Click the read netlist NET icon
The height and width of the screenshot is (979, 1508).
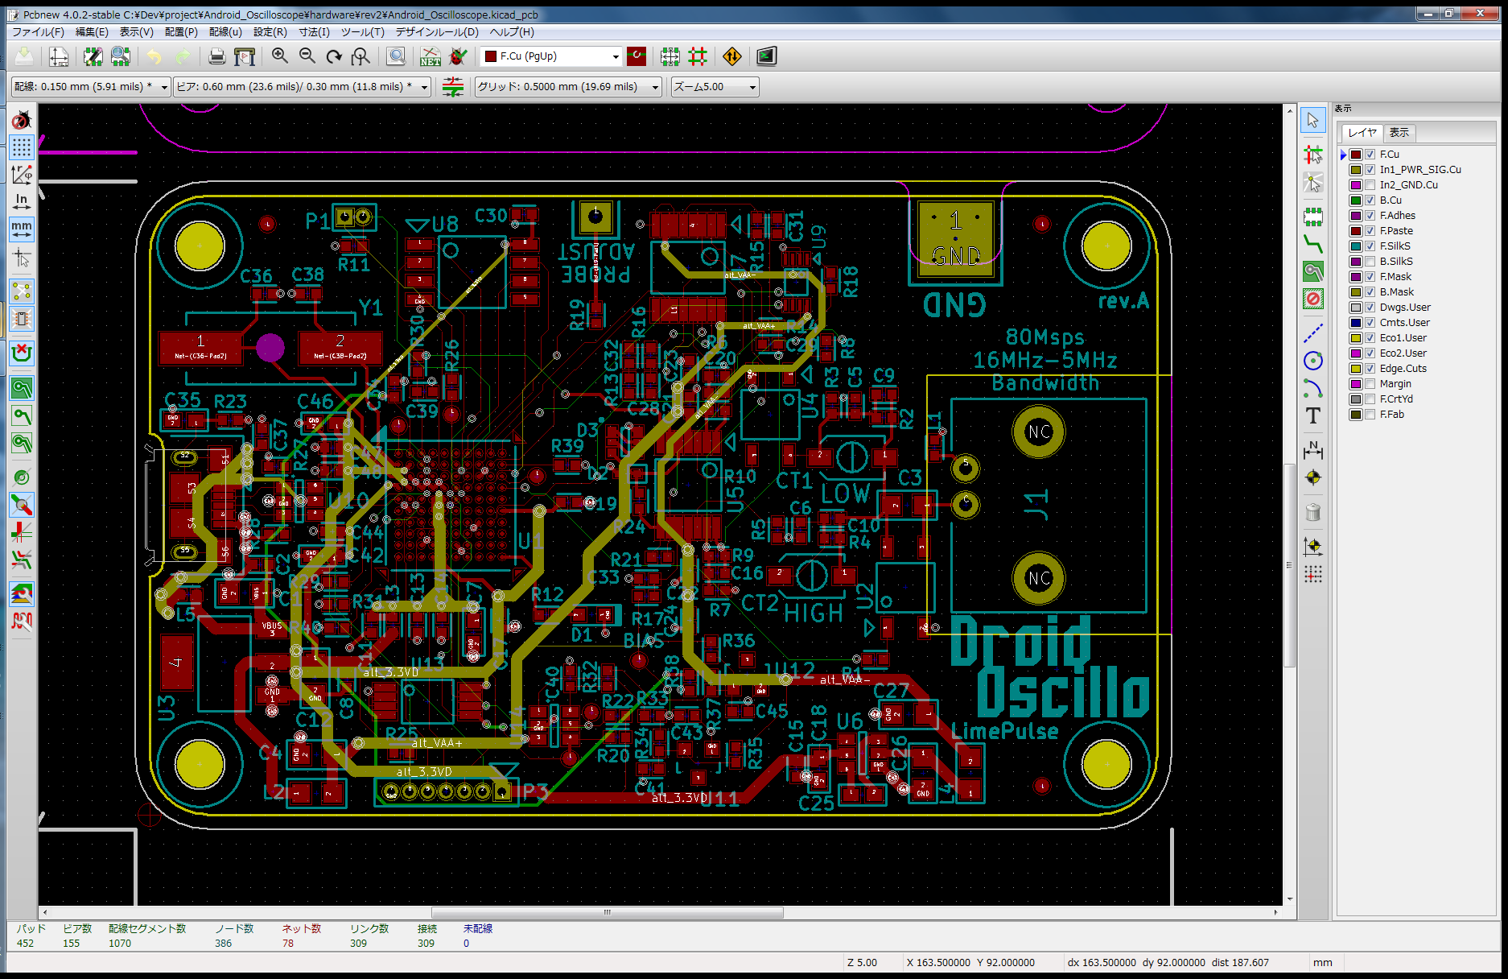tap(431, 56)
